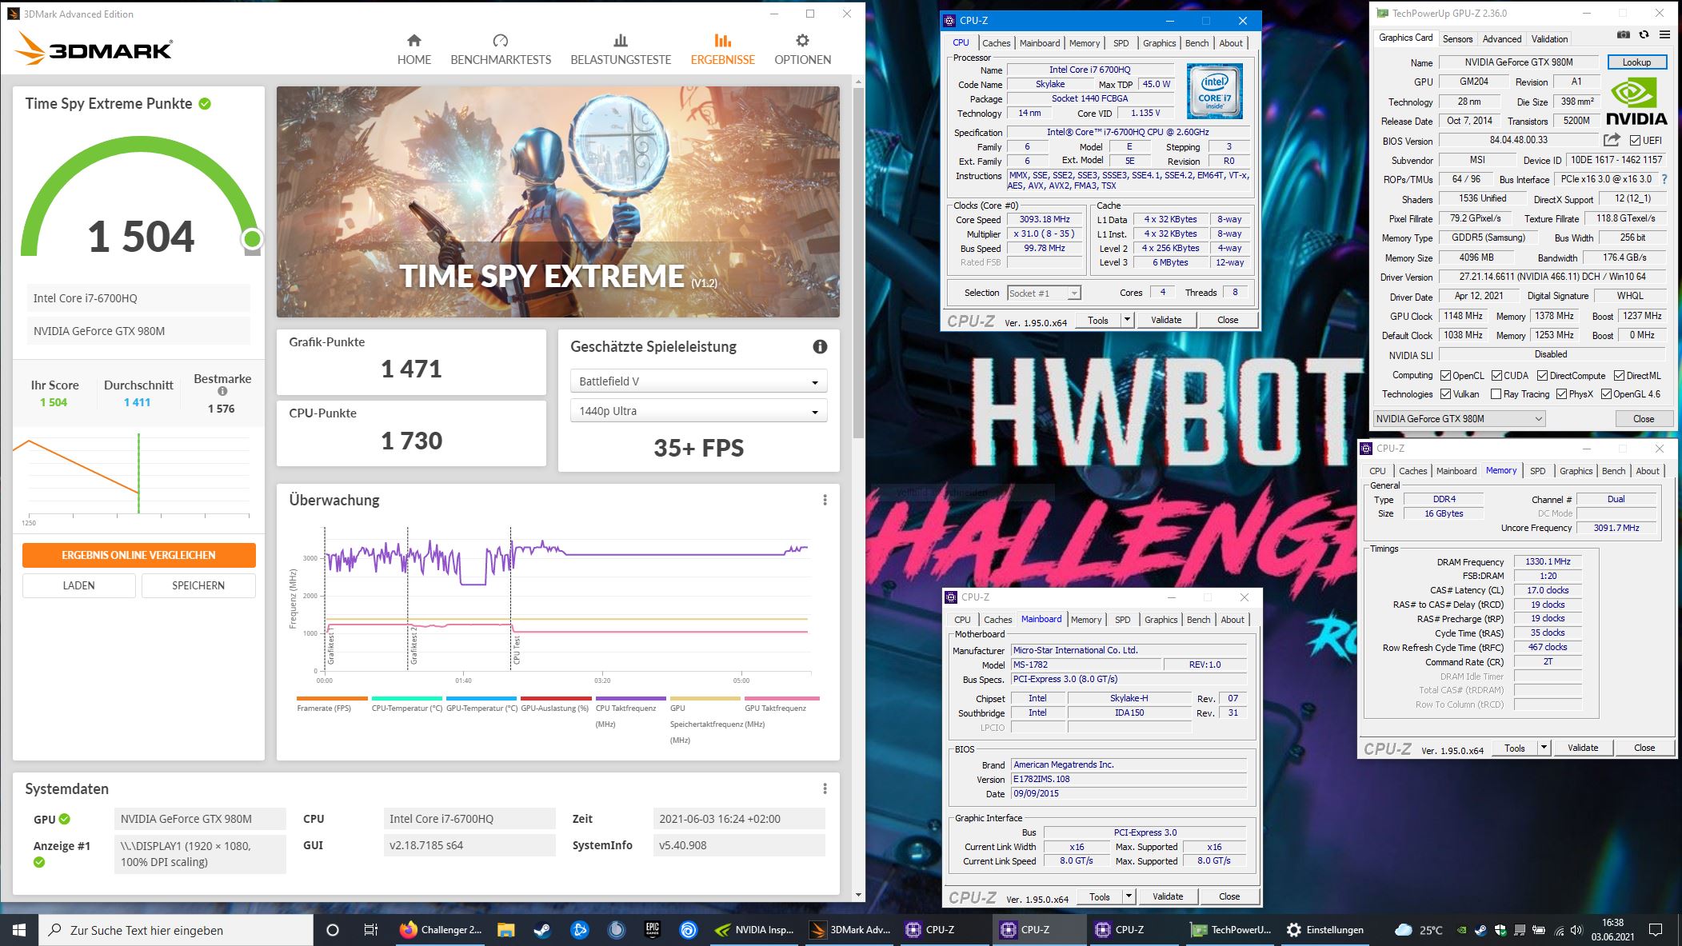This screenshot has height=946, width=1682.
Task: Open Task View on the taskbar
Action: [x=370, y=930]
